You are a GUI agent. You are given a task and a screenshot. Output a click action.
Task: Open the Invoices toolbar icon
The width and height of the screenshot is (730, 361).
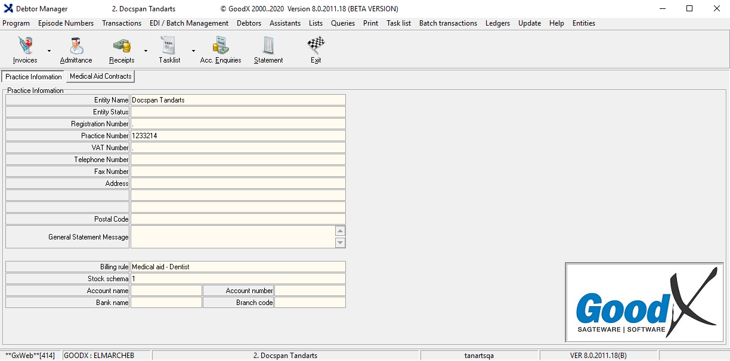[25, 46]
